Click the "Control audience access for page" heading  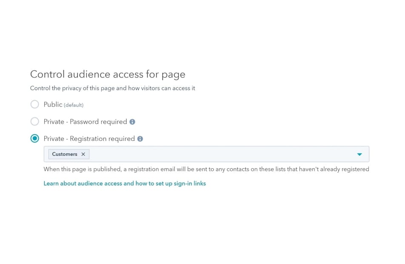click(x=108, y=75)
